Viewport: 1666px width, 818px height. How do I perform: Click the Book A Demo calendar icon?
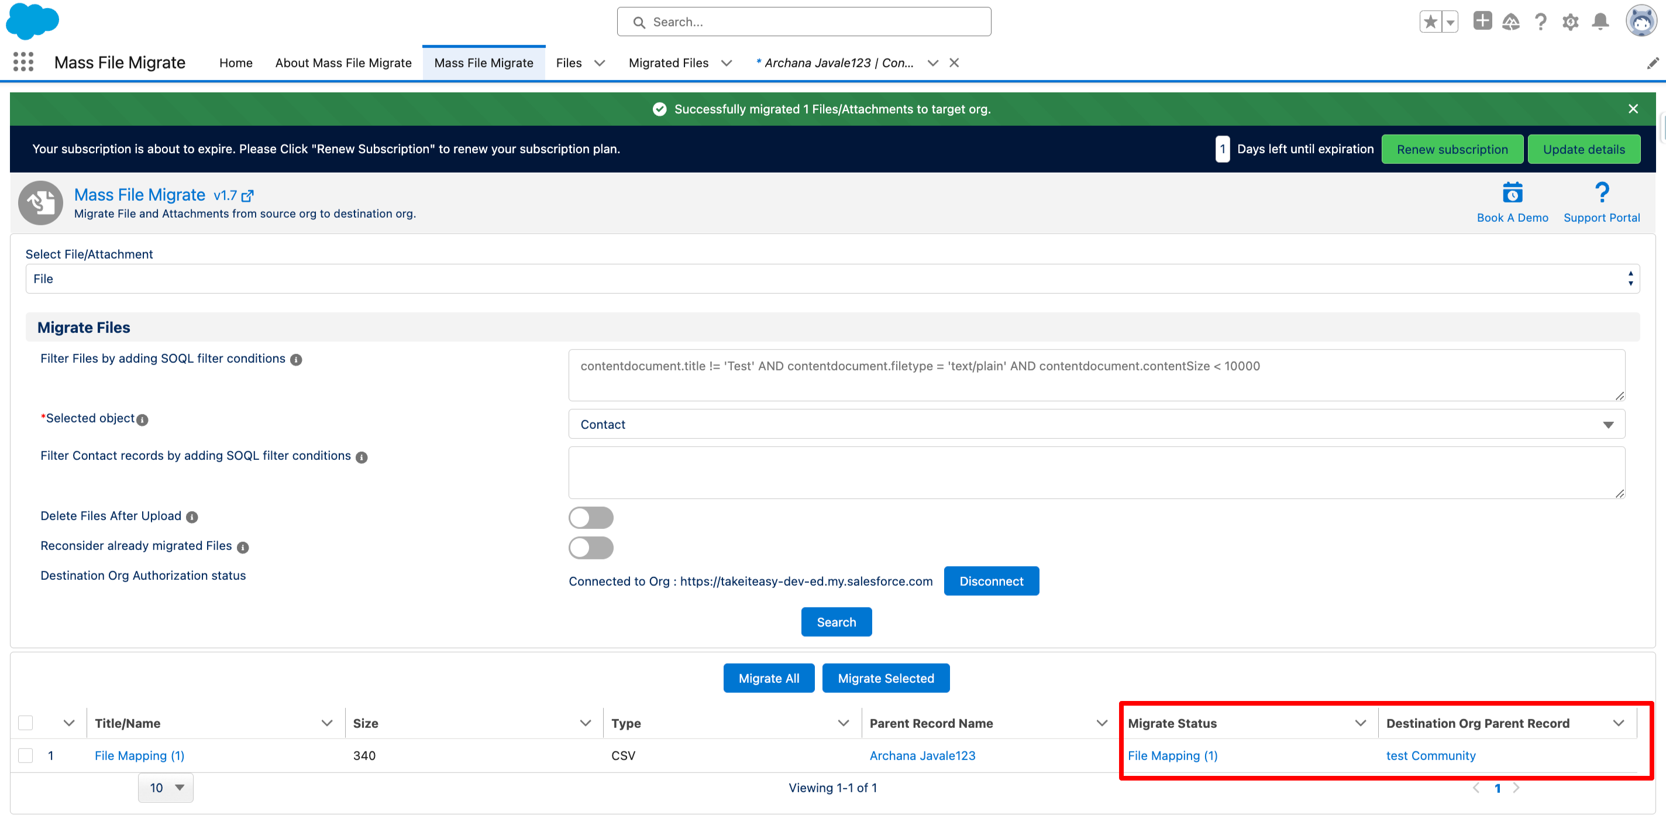(x=1512, y=193)
